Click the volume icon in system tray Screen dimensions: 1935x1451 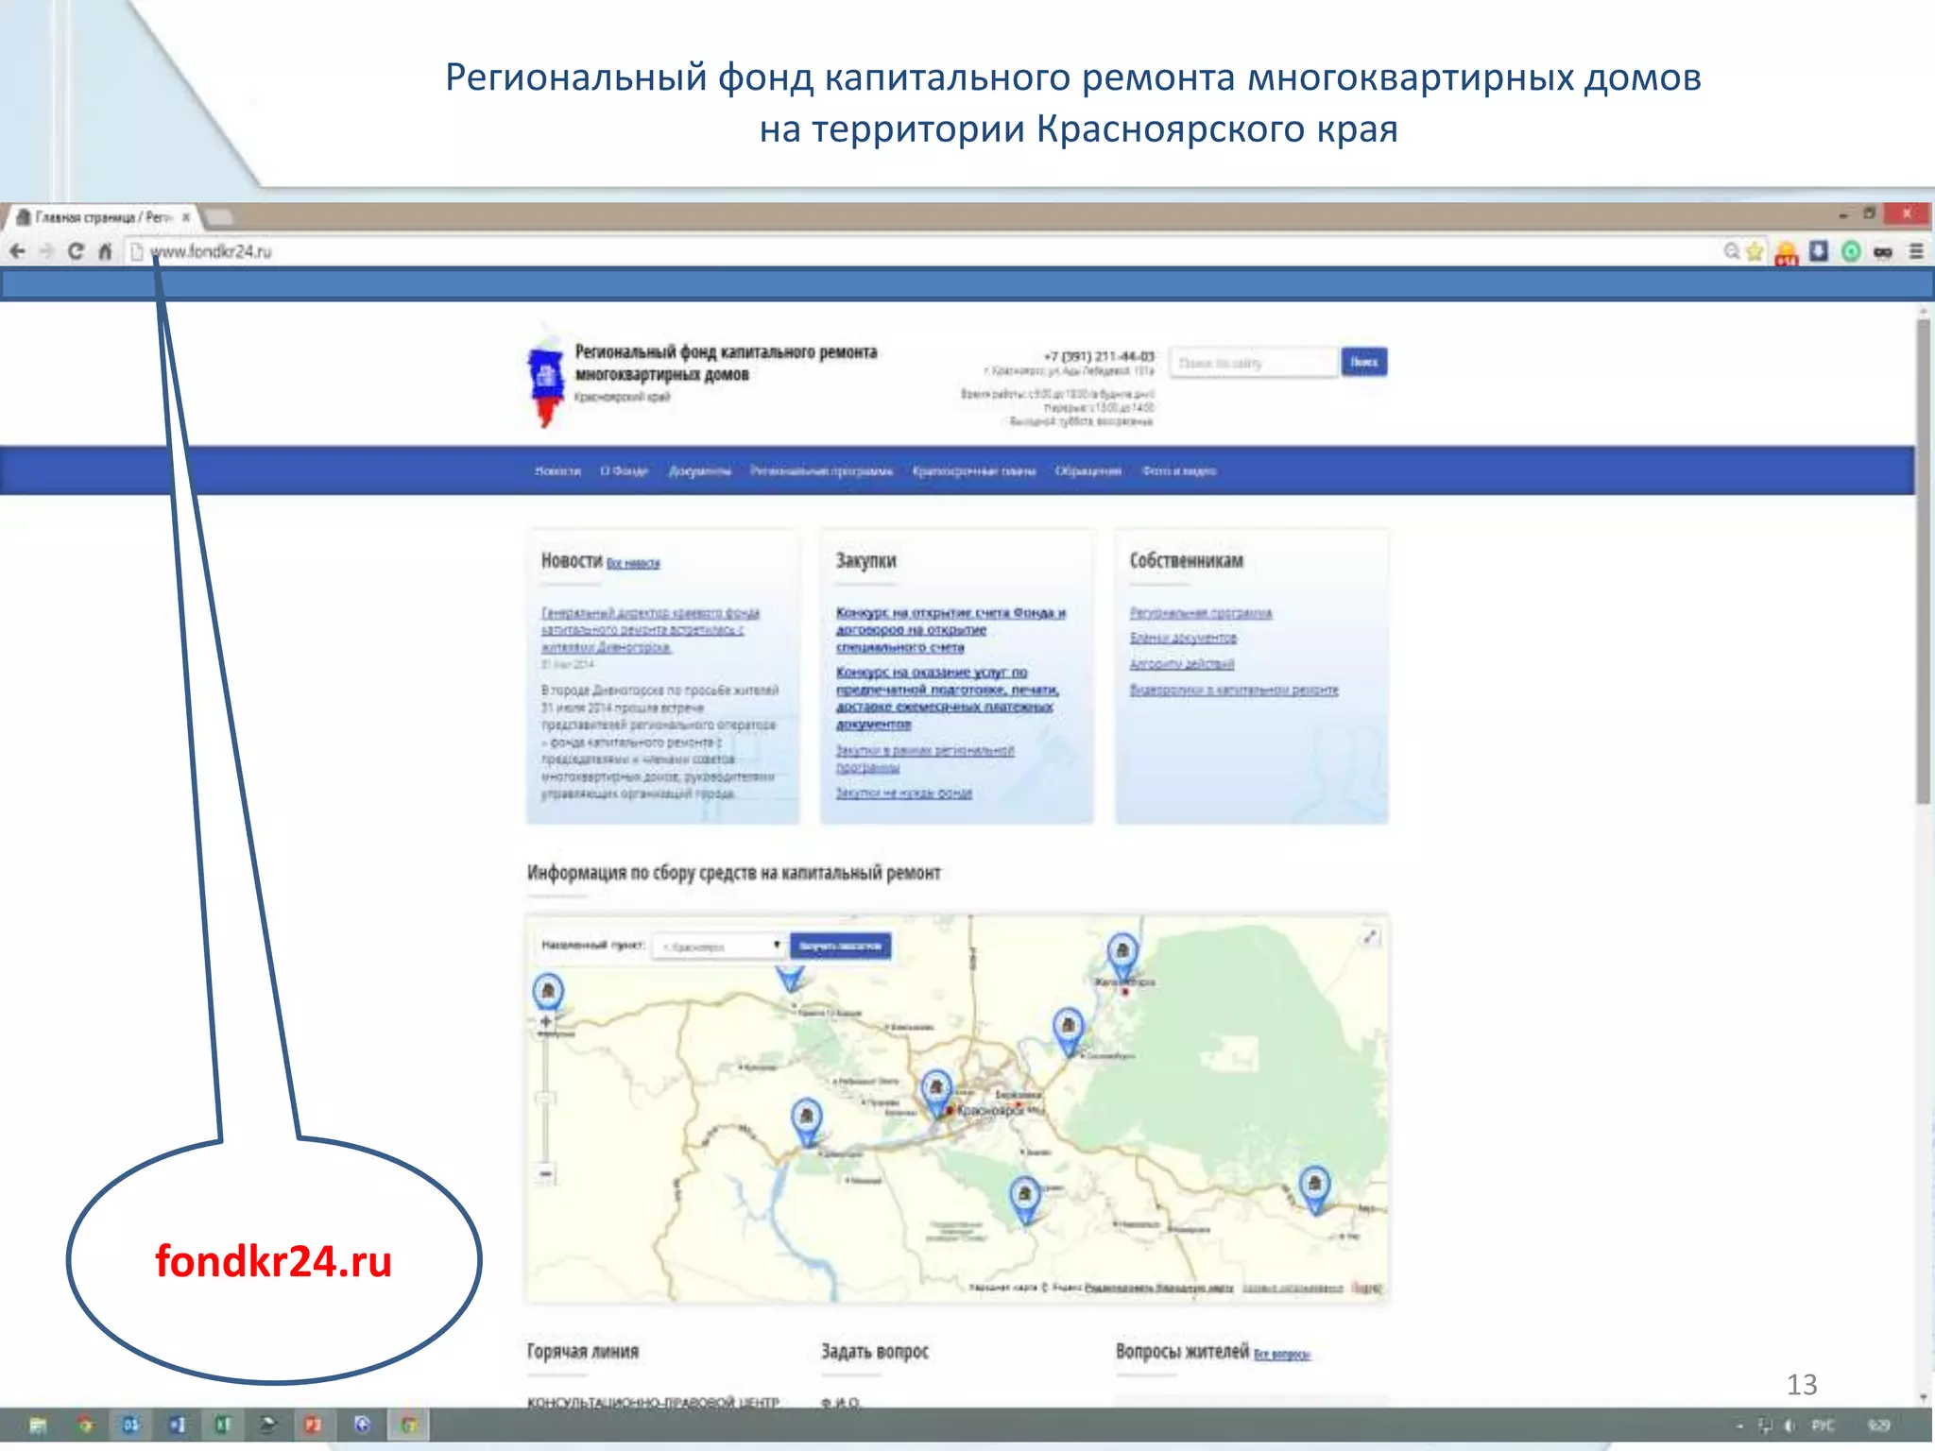point(1789,1425)
